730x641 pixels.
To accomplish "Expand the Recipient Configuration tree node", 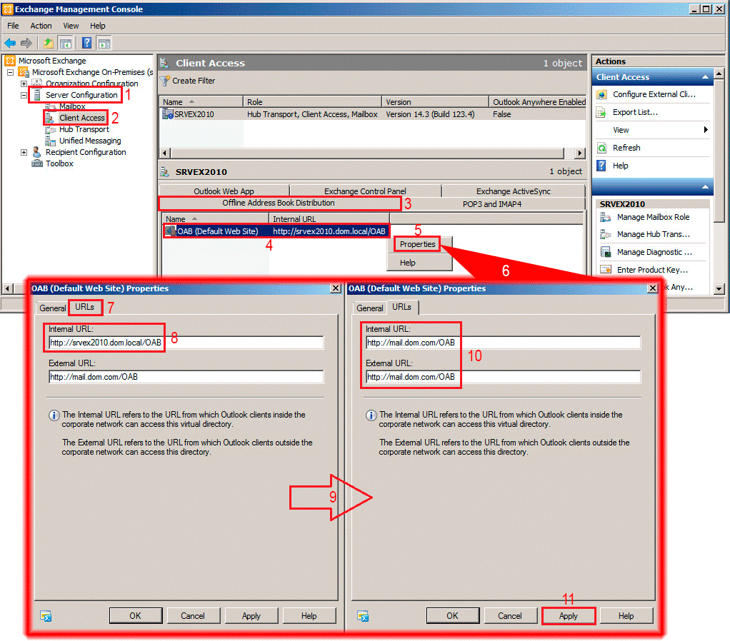I will [23, 152].
